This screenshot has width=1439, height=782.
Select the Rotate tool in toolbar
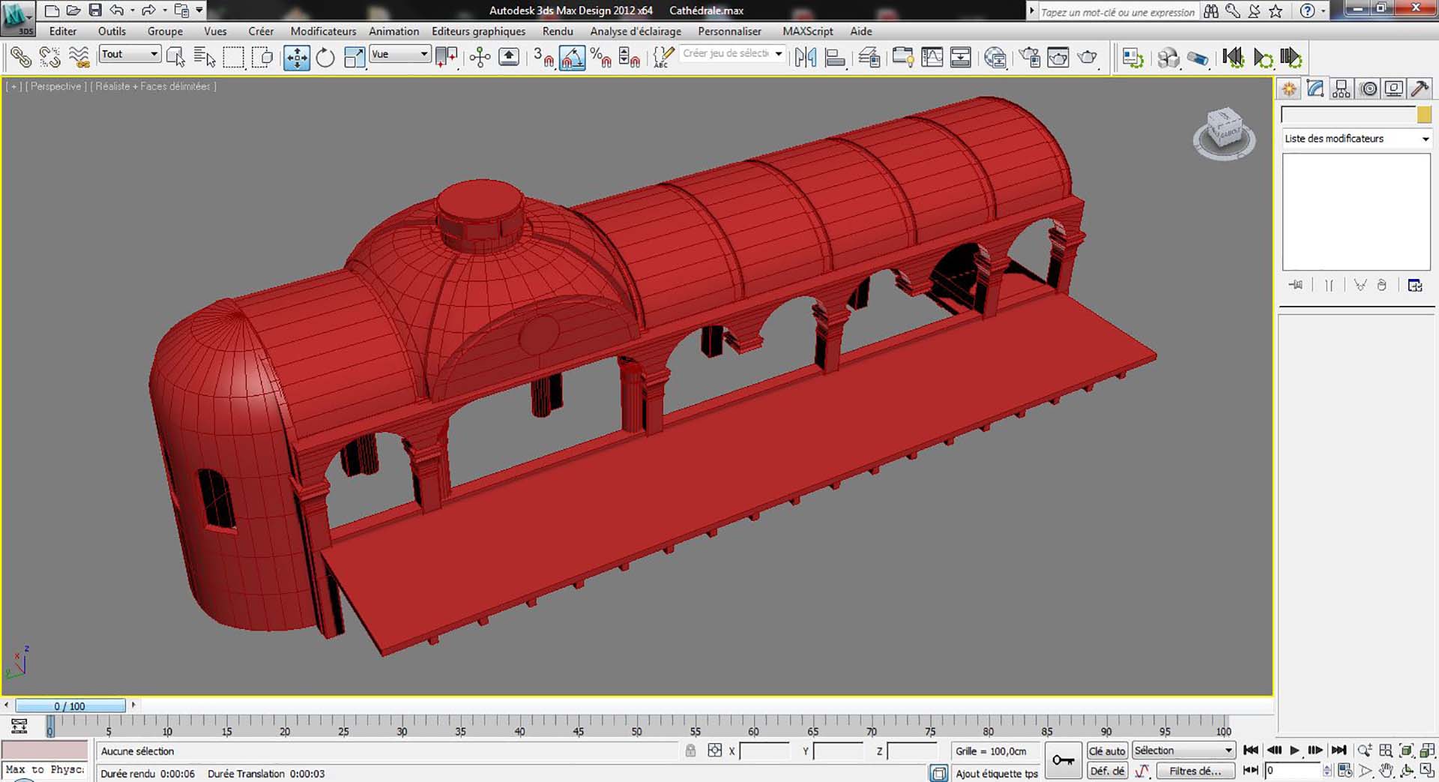(x=325, y=58)
